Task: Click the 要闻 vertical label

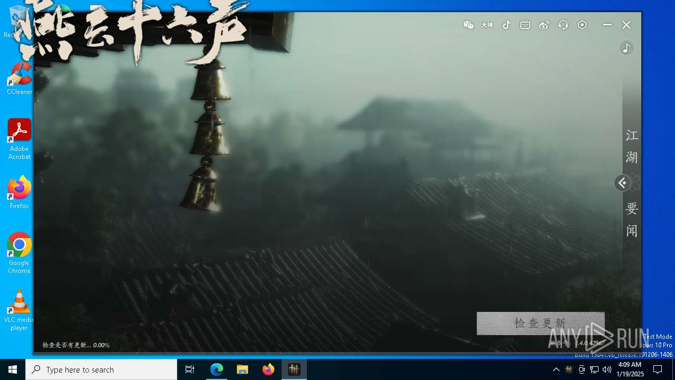Action: [632, 220]
